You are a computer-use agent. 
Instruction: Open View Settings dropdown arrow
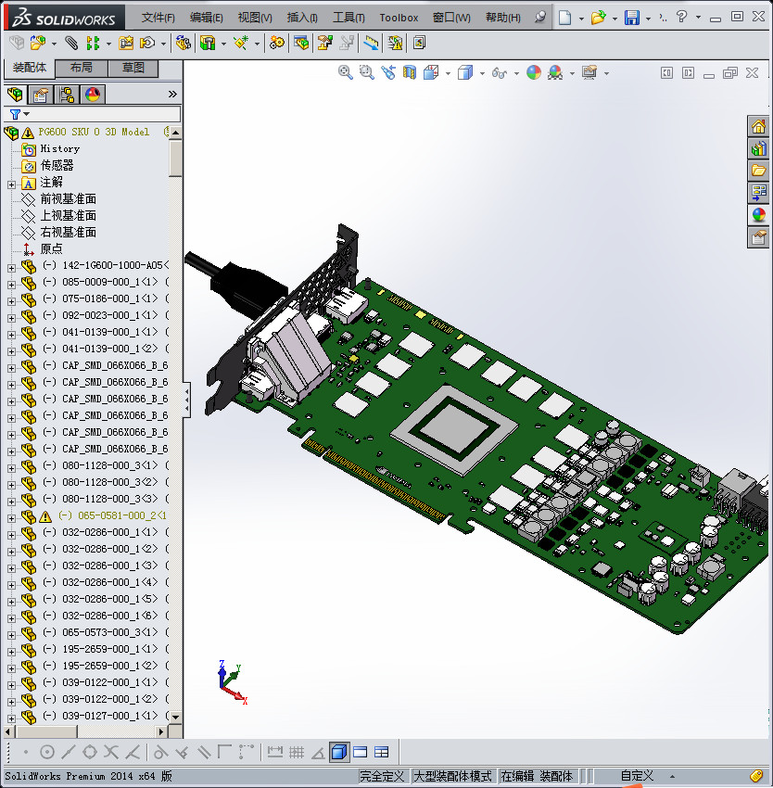(607, 73)
